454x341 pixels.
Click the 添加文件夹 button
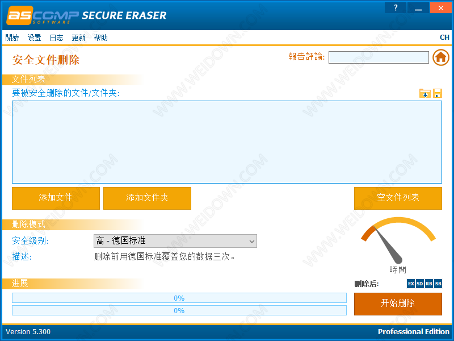[147, 198]
